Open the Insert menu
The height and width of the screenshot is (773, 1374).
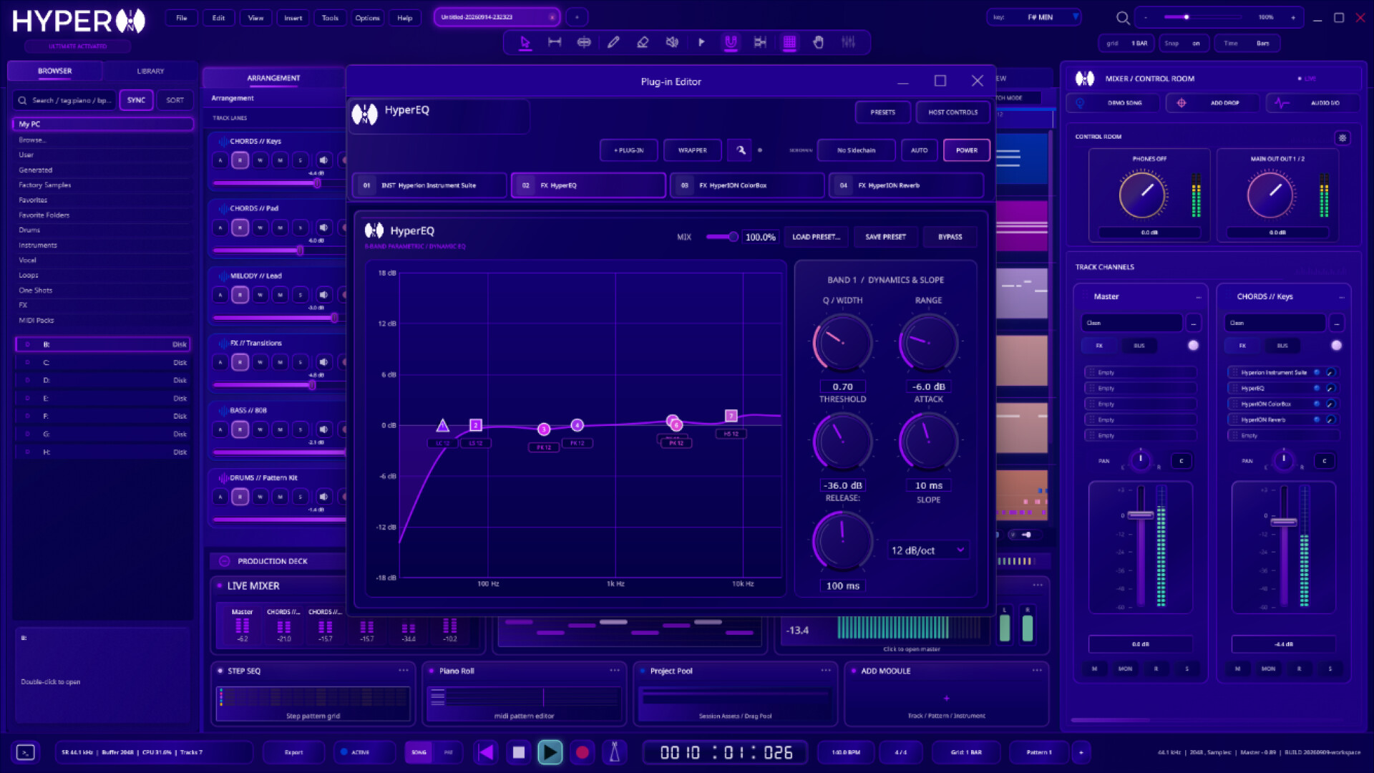[x=293, y=18]
